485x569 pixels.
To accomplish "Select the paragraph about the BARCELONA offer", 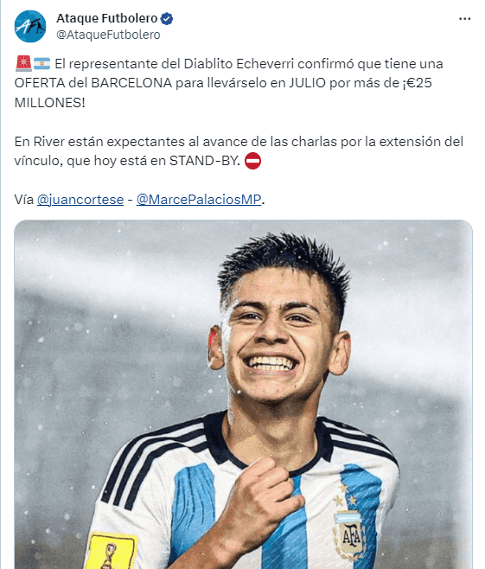I will (x=228, y=83).
